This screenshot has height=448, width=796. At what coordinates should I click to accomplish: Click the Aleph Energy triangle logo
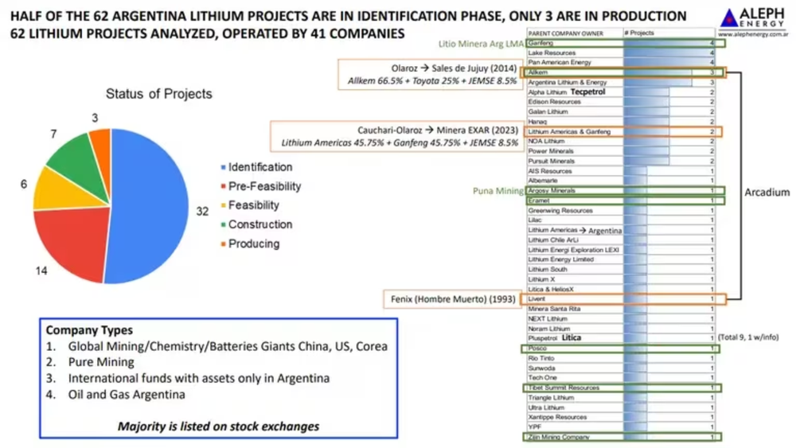click(728, 18)
